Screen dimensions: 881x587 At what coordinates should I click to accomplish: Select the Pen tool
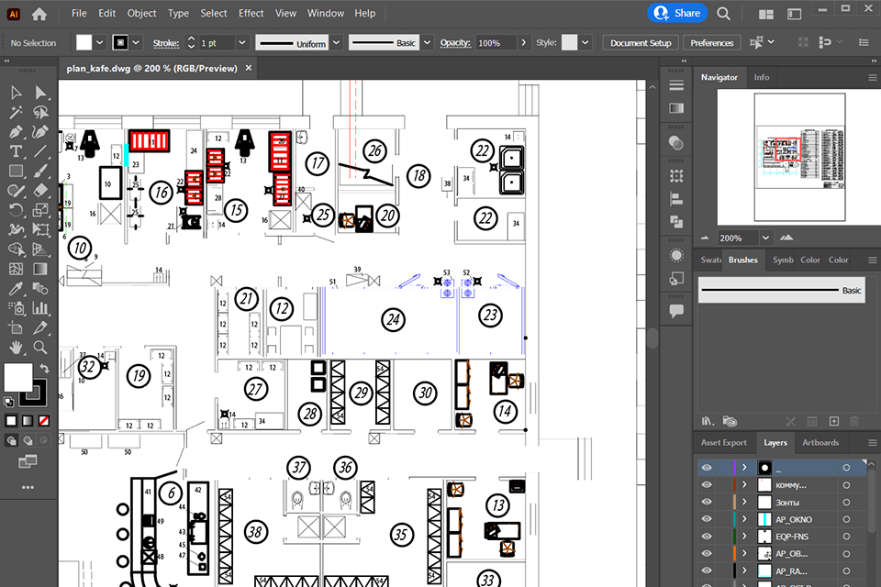click(x=16, y=132)
